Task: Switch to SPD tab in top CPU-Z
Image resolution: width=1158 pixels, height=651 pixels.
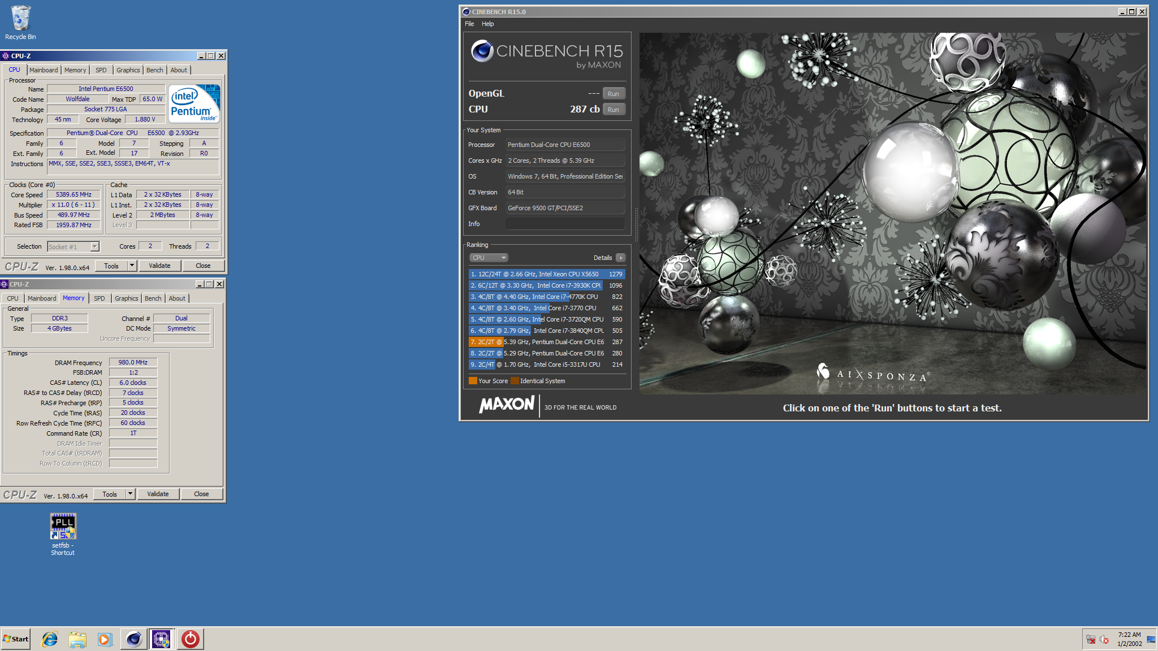Action: [x=101, y=70]
